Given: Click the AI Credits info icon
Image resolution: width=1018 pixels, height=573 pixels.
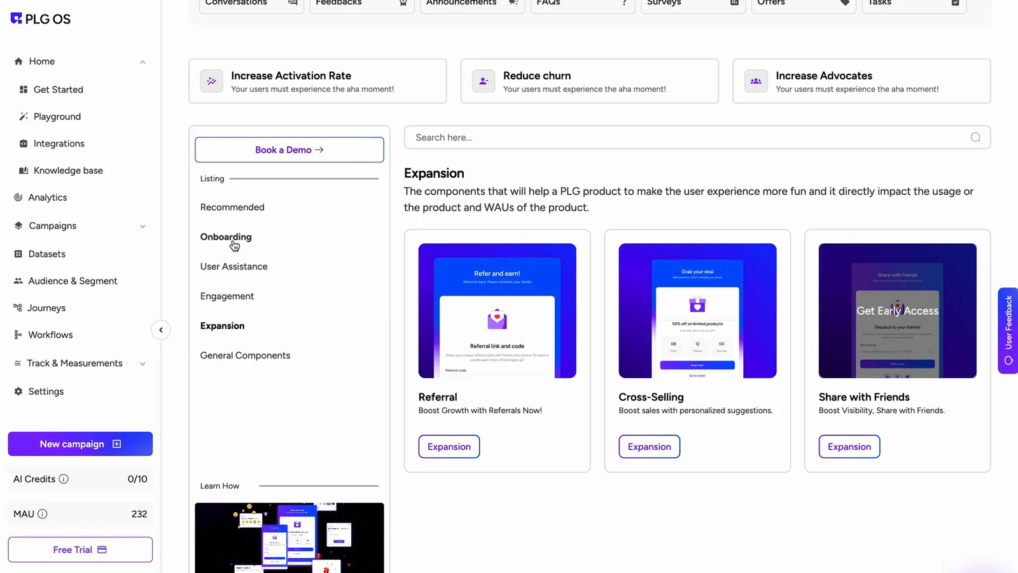Looking at the screenshot, I should click(64, 479).
